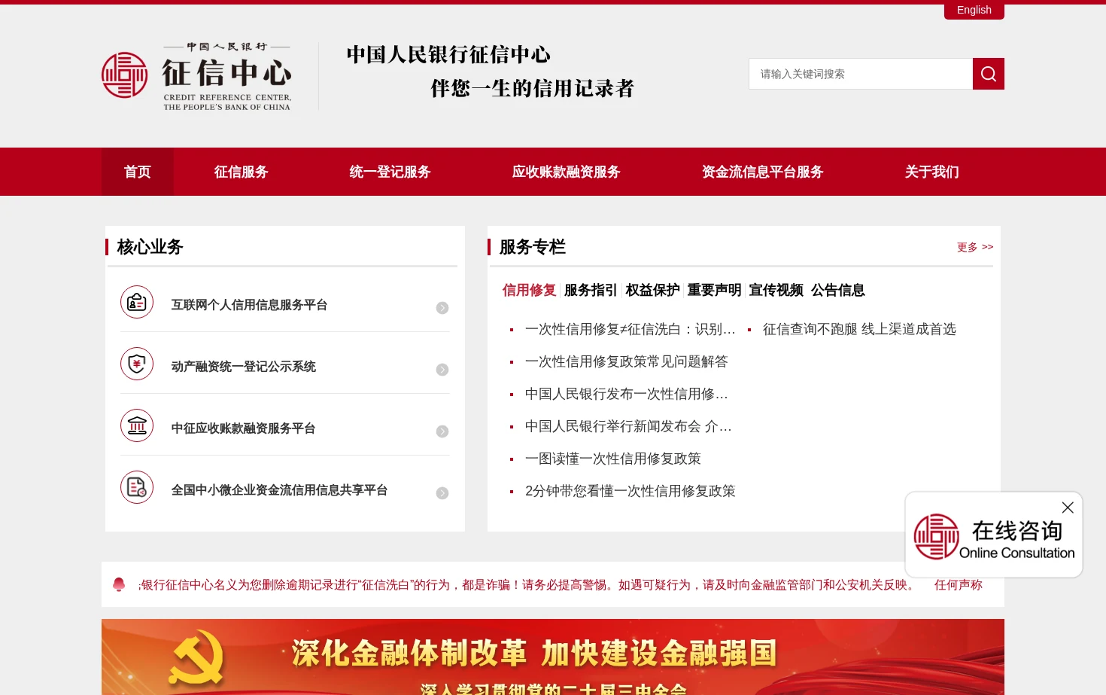Open article 一图读懂一次性信用修复政策

point(613,459)
